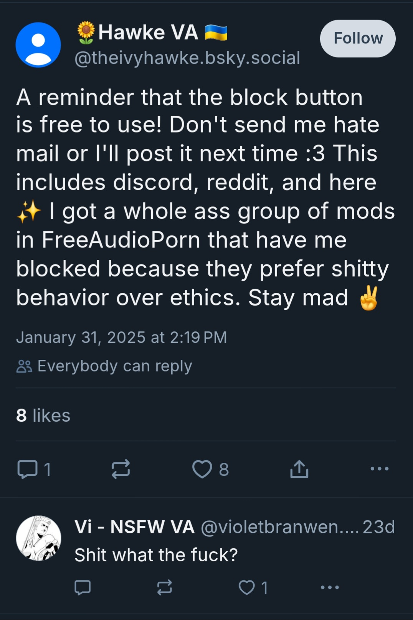Reply to Vi's comment
This screenshot has width=413, height=620.
click(x=83, y=587)
